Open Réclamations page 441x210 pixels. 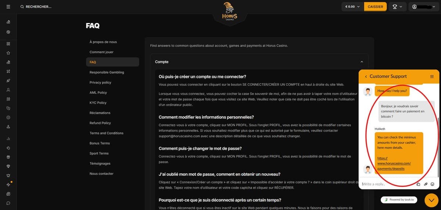click(100, 113)
